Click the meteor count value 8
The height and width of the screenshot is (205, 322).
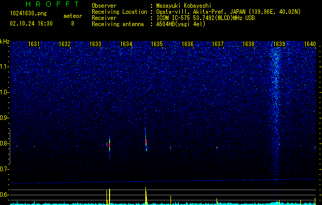coord(73,24)
